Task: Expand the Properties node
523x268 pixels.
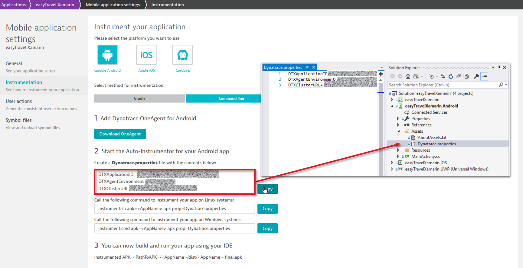Action: point(398,119)
